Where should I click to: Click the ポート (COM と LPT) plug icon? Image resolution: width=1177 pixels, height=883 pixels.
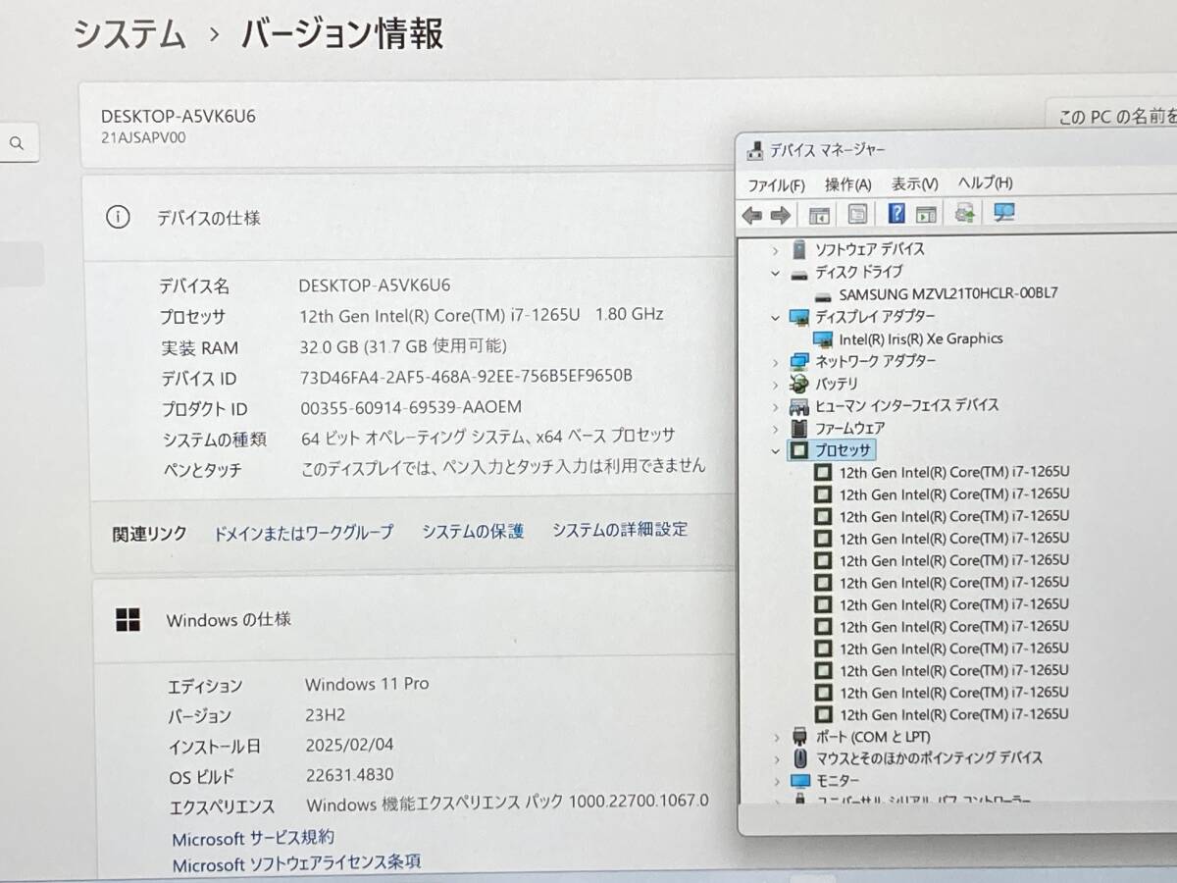point(800,736)
